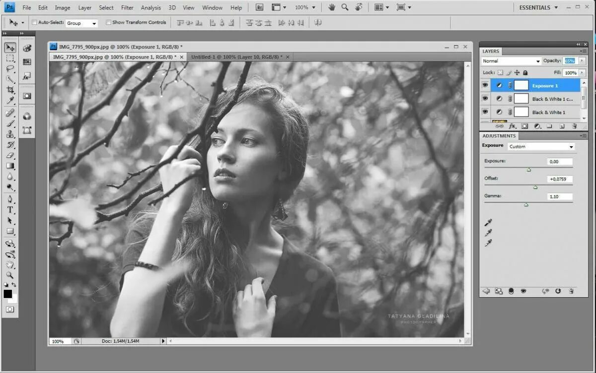Open the Image menu

[63, 7]
